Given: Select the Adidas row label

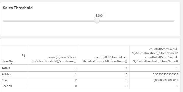Looking at the screenshot, I should [6, 74].
